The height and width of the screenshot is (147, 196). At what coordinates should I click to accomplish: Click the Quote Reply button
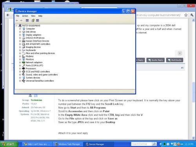(x=156, y=60)
